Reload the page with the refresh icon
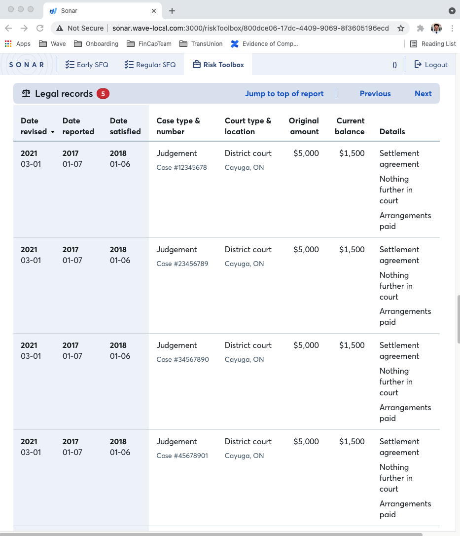 coord(40,28)
